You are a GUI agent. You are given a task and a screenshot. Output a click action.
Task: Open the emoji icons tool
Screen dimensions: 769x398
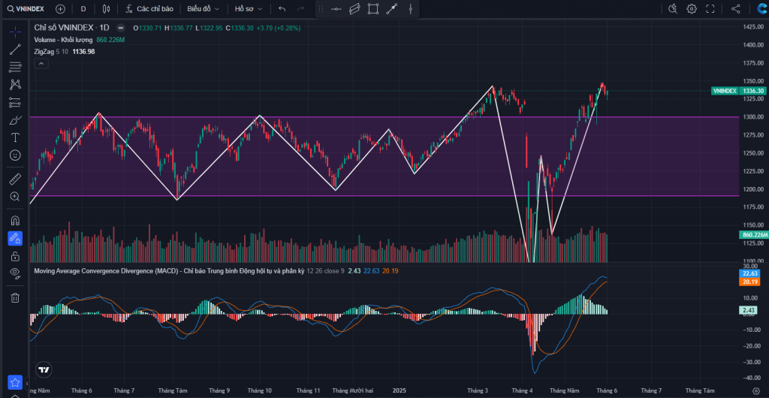pyautogui.click(x=15, y=155)
